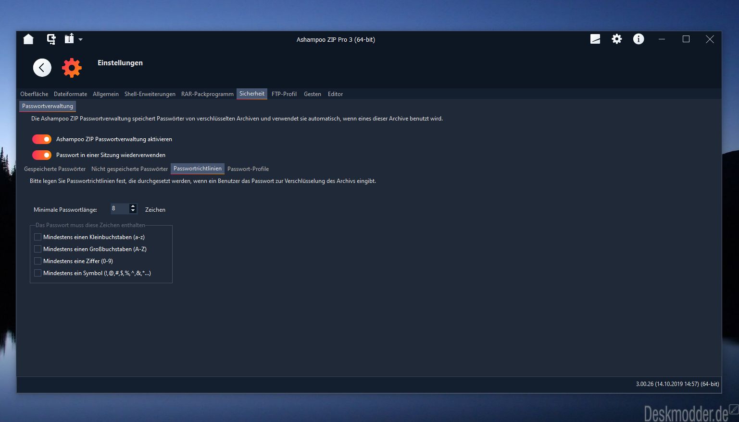739x422 pixels.
Task: Check Mindestens eine Ziffer (0-9)
Action: pyautogui.click(x=38, y=261)
